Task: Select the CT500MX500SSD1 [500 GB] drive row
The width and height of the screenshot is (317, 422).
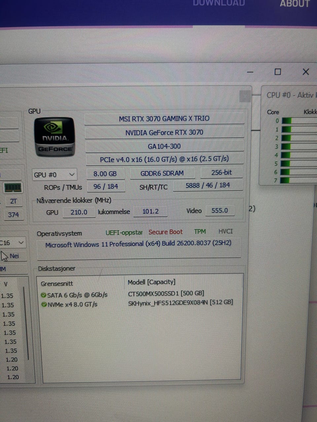Action: 166,293
